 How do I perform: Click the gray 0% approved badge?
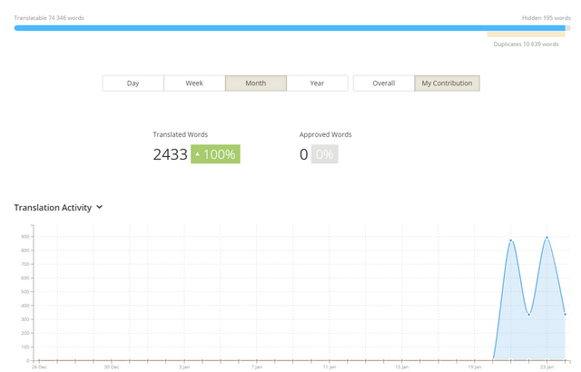click(325, 154)
